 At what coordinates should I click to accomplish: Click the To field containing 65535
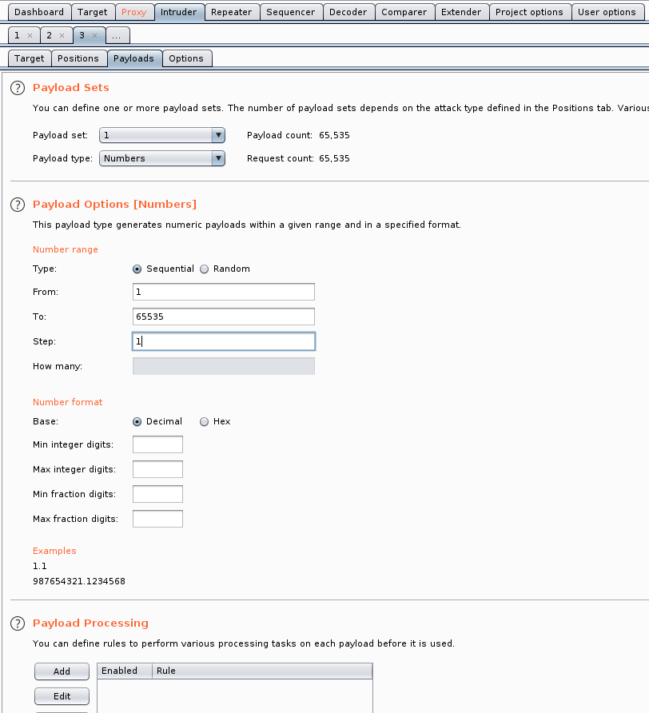pos(223,317)
